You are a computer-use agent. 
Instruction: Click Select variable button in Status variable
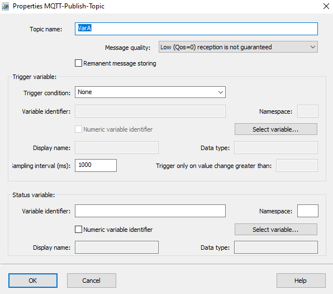(276, 229)
